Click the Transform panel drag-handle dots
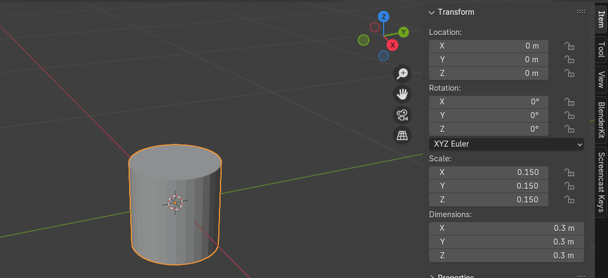This screenshot has height=278, width=608. coord(581,12)
